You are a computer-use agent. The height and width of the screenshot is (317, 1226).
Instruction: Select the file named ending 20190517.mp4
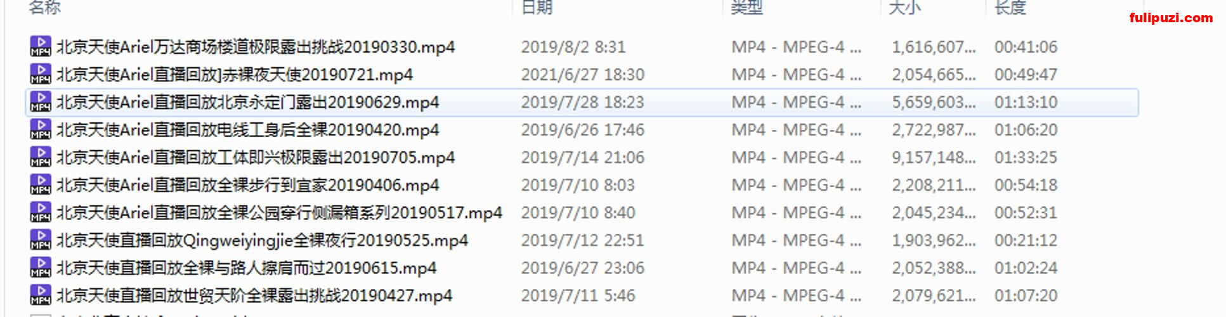(x=582, y=212)
